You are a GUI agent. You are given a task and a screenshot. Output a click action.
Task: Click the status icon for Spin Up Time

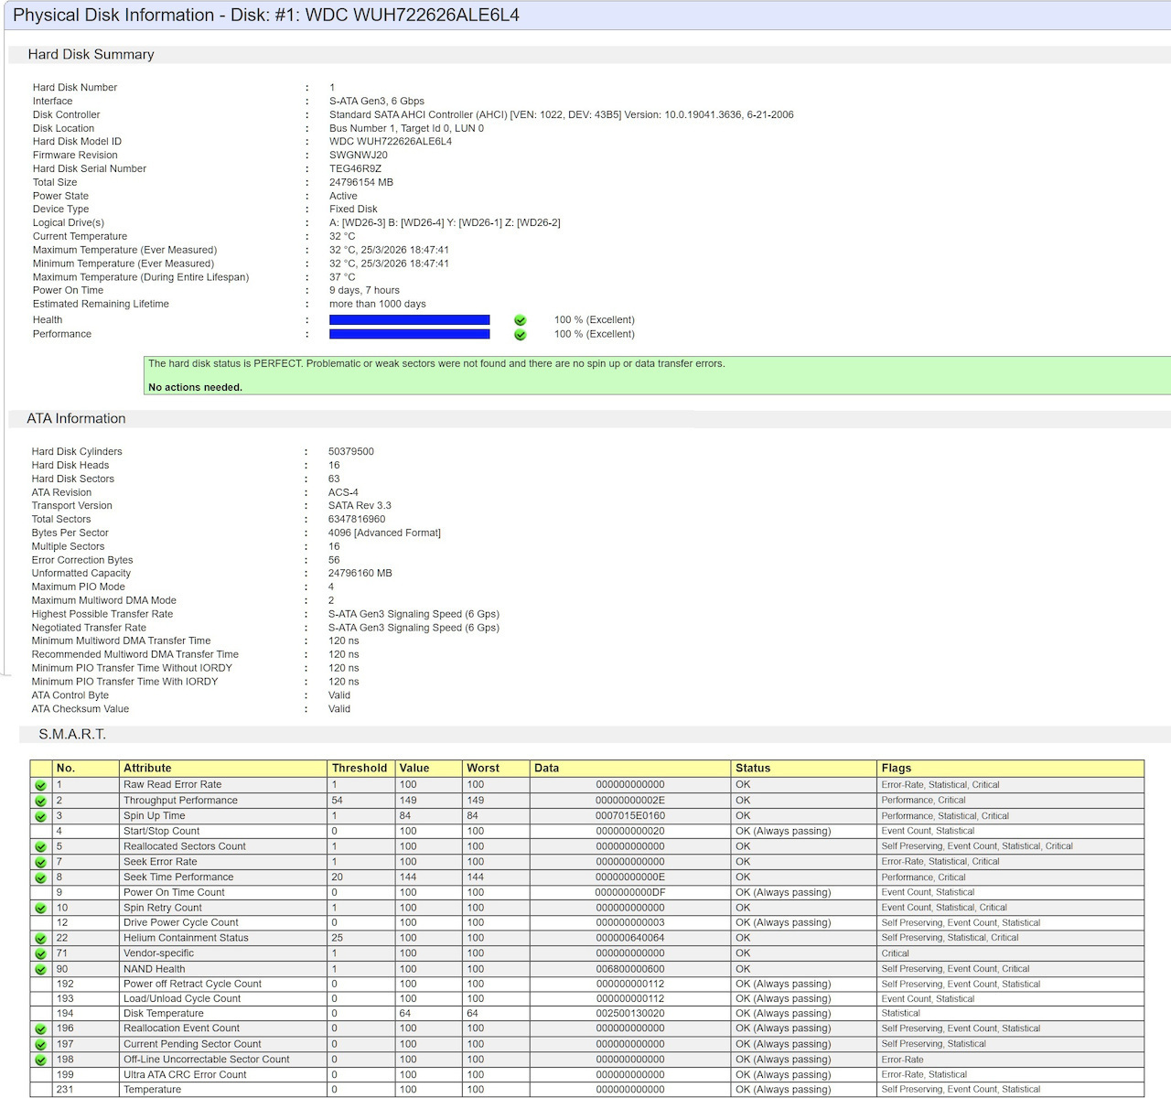pyautogui.click(x=40, y=816)
